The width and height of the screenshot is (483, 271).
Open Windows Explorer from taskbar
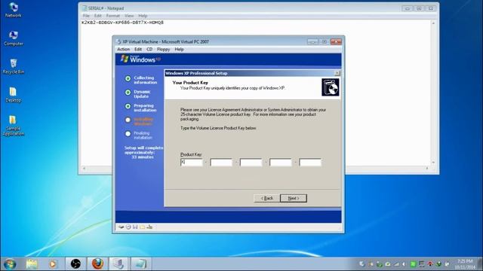click(32, 264)
